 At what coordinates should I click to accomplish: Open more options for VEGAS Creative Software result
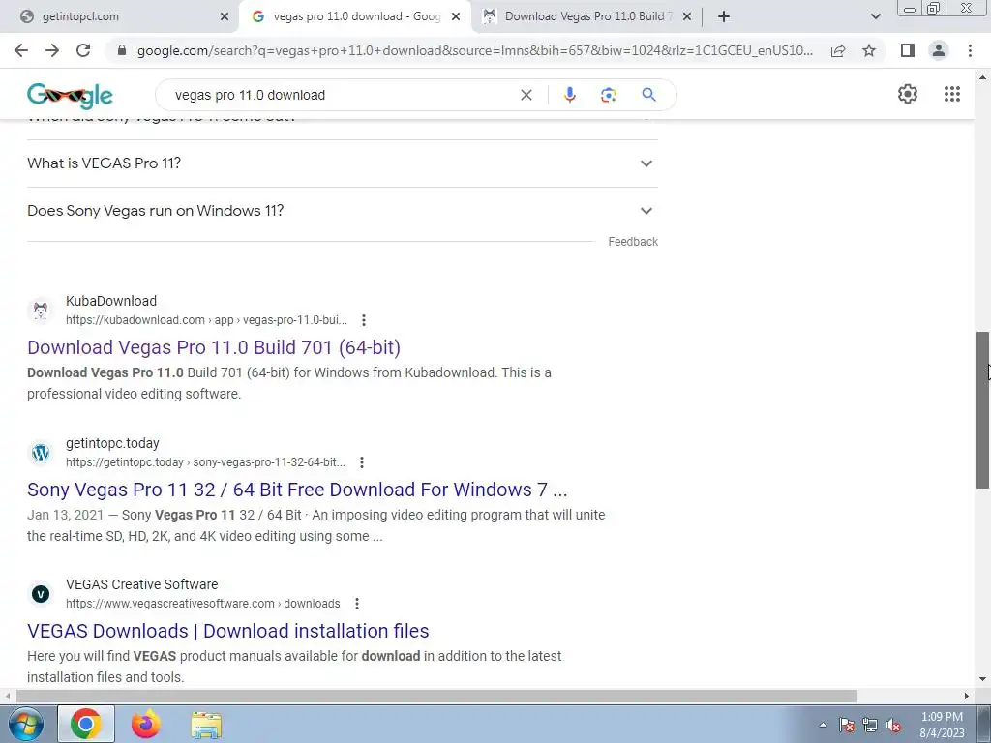pos(356,604)
